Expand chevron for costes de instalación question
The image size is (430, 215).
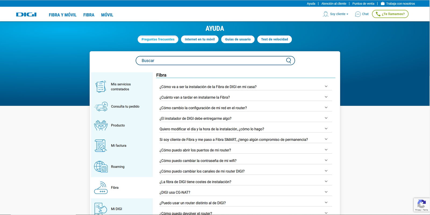pyautogui.click(x=326, y=182)
